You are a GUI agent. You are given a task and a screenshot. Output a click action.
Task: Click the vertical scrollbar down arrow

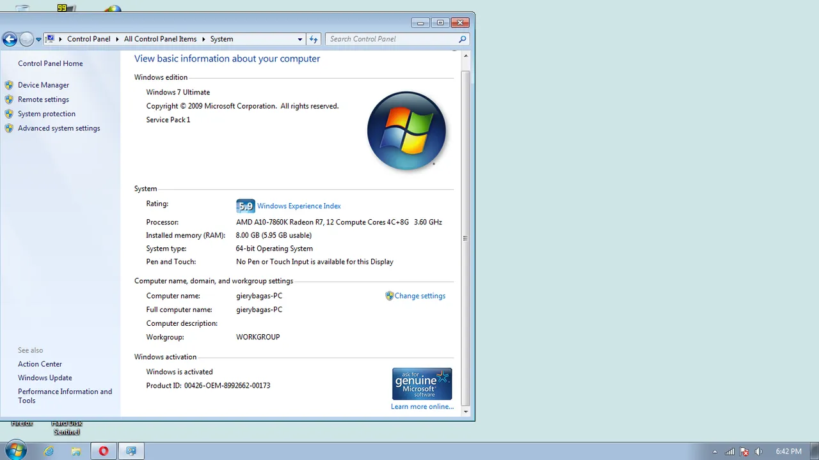466,412
